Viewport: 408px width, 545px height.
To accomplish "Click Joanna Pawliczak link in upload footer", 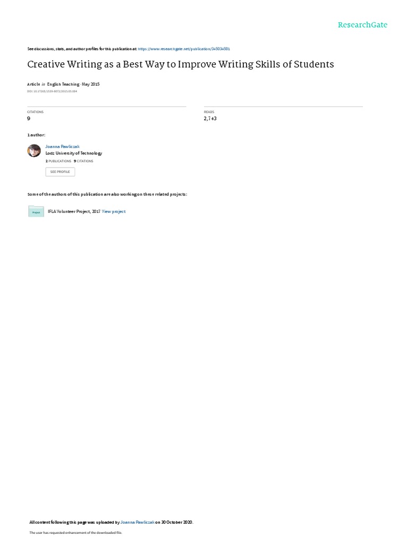I will [x=138, y=522].
